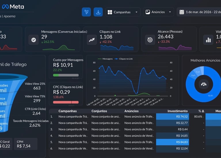The height and width of the screenshot is (158, 221).
Task: Click the Taxa de Mensagens Iniciadas 2,62%
Action: point(35,125)
